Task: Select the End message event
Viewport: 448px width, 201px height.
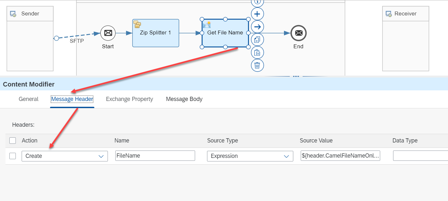Action: (x=298, y=33)
